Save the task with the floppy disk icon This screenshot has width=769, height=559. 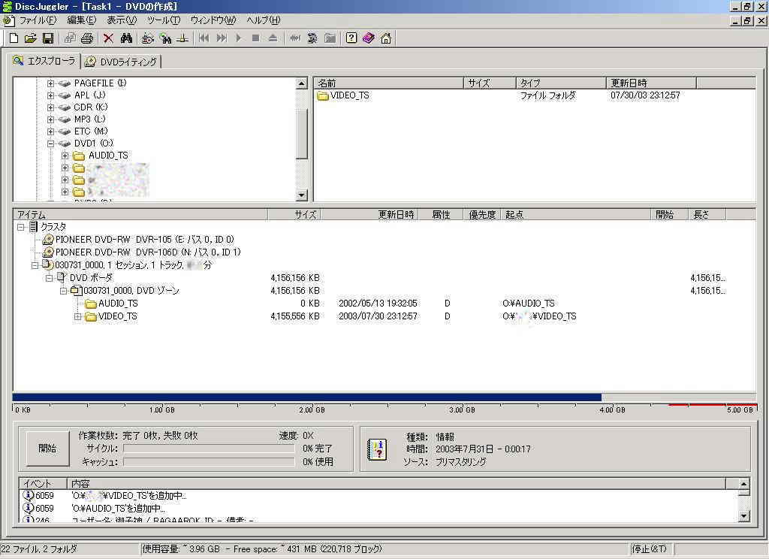(x=47, y=38)
